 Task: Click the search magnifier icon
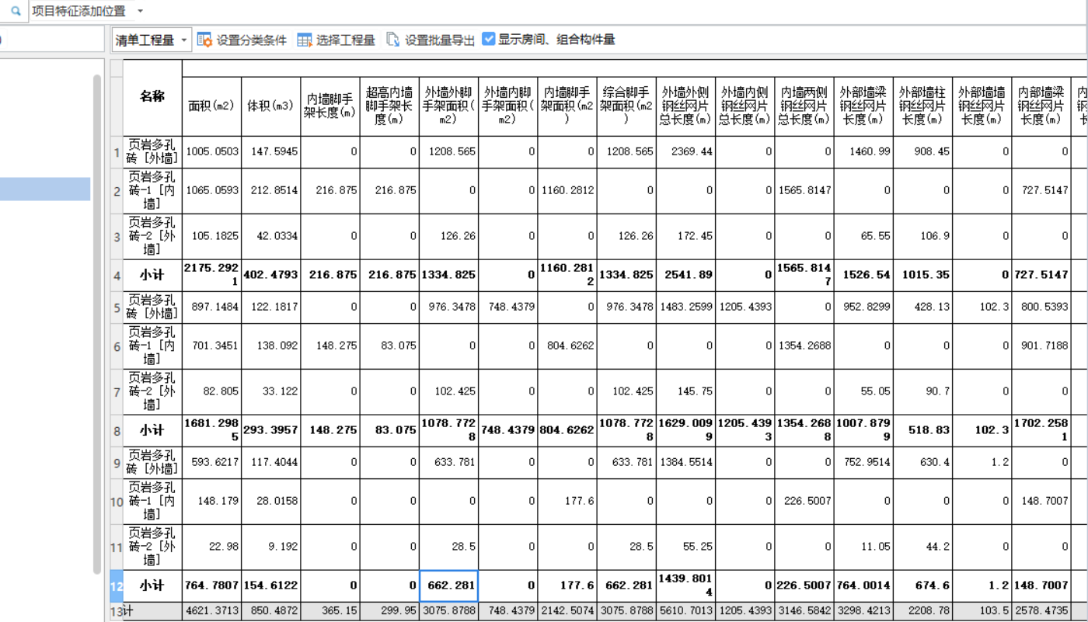pos(16,11)
